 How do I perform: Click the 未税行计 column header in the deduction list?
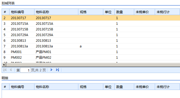(167, 12)
